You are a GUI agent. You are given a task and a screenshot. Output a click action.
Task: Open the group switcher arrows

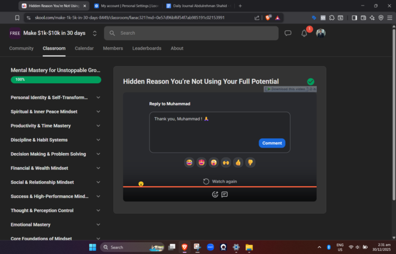[x=95, y=33]
